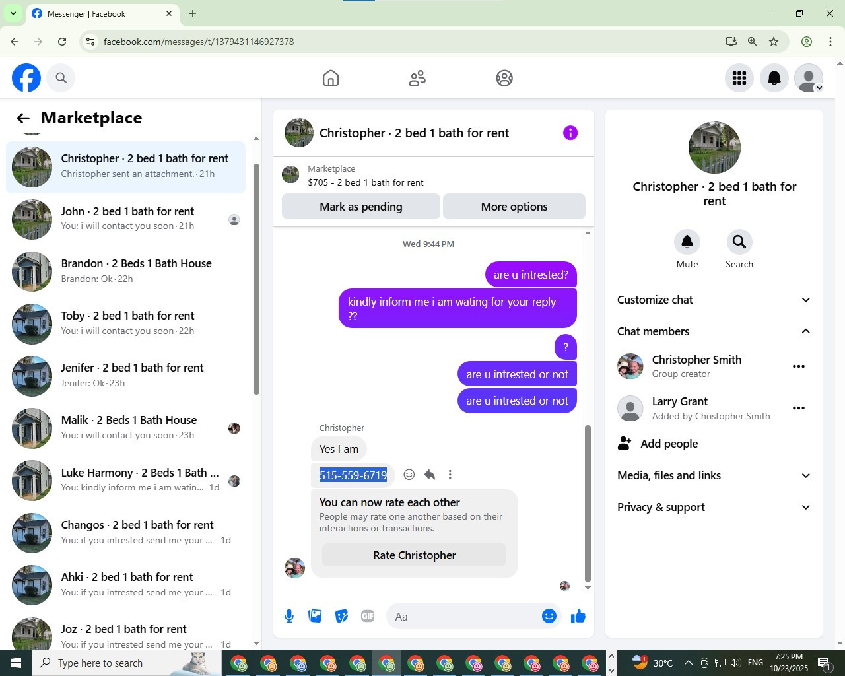Open Chrome zoom magnifier icon
The height and width of the screenshot is (676, 845).
pos(752,42)
